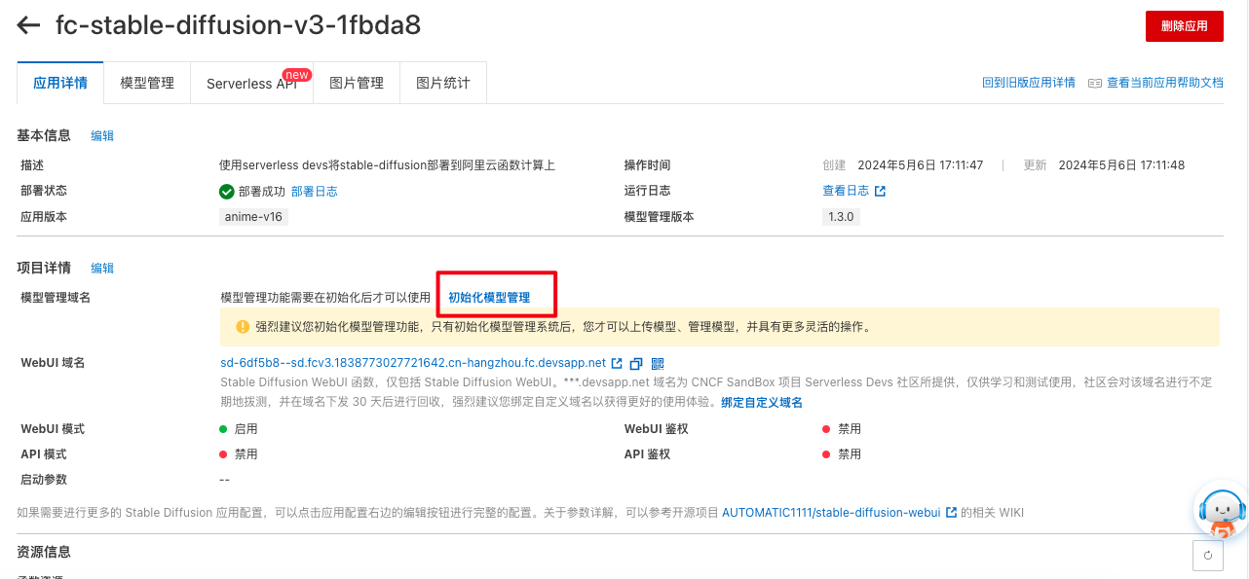Click the 禁用 status of API 鉴权

(x=850, y=453)
